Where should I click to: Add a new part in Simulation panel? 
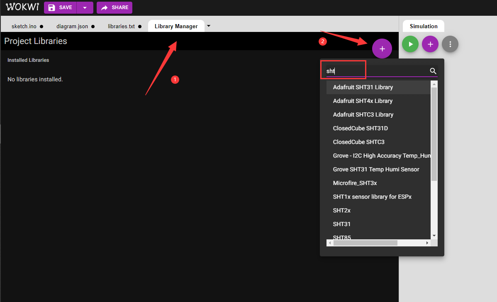pyautogui.click(x=430, y=44)
